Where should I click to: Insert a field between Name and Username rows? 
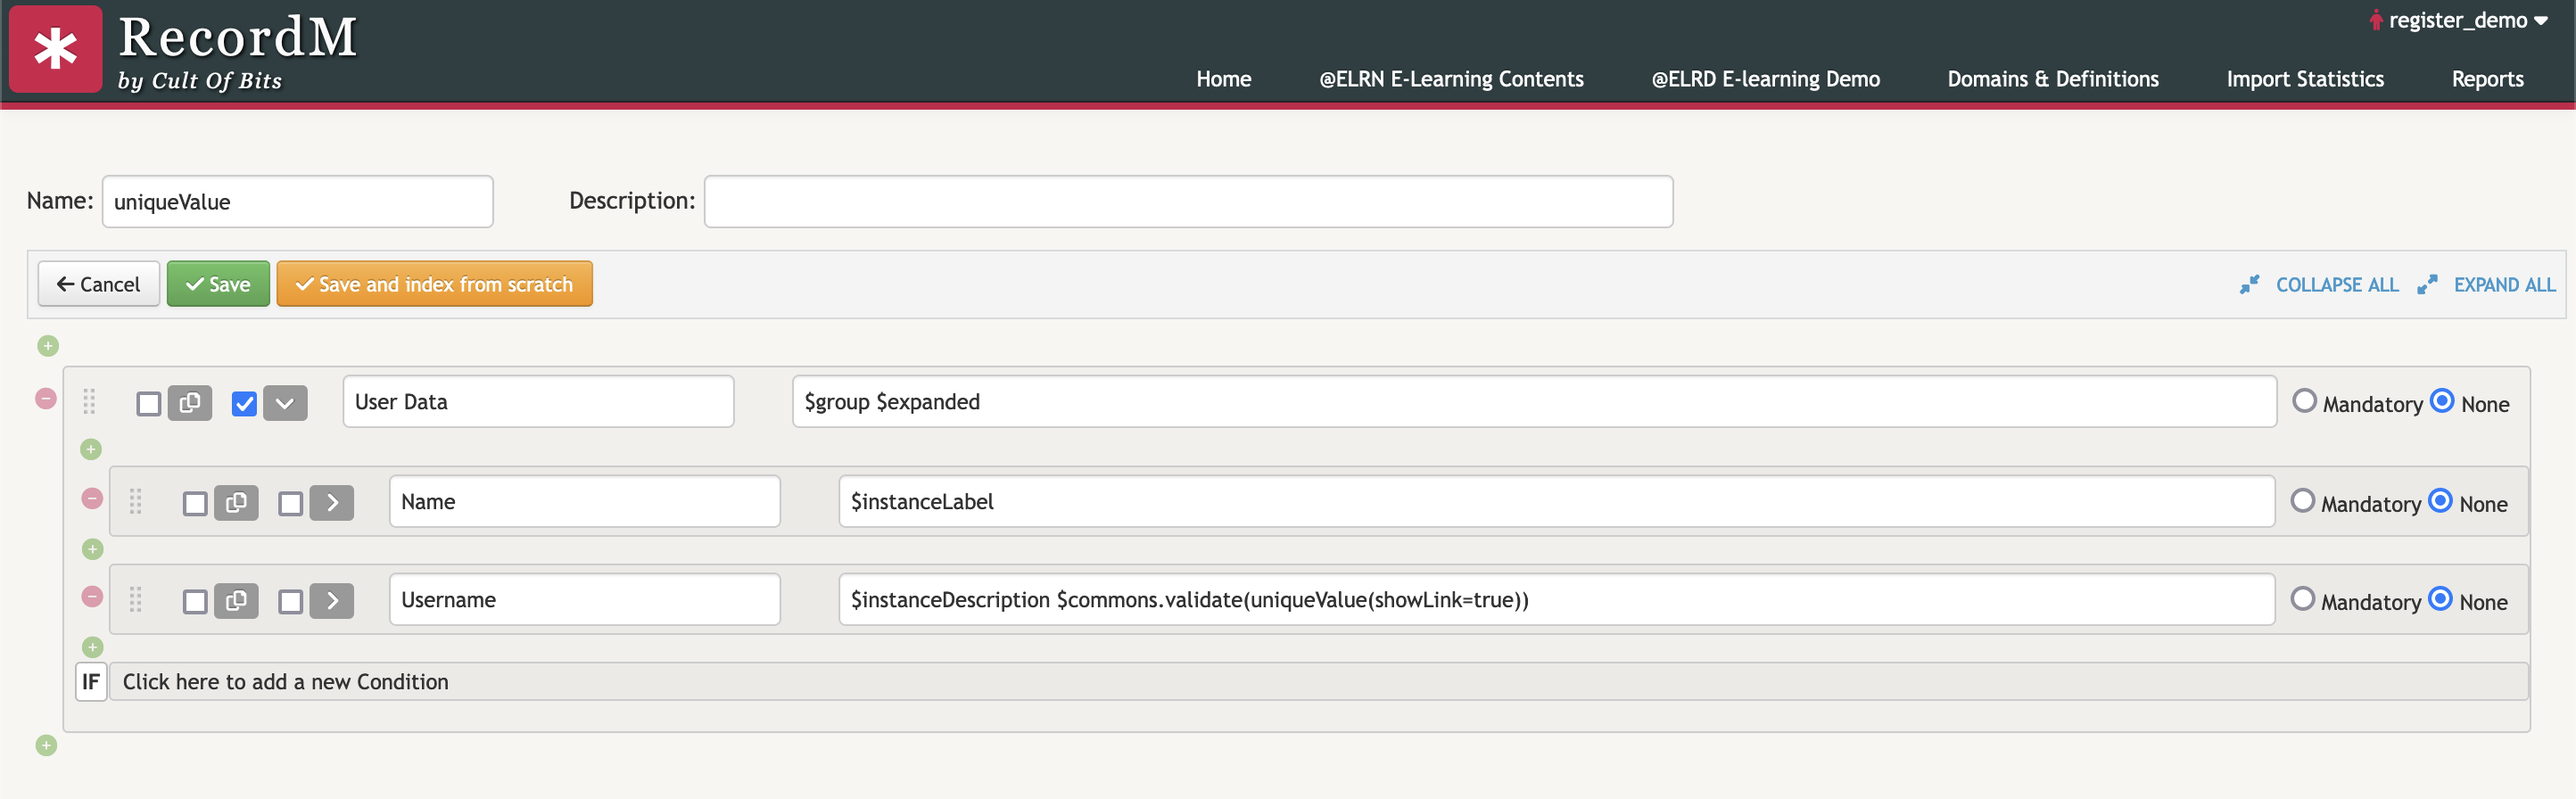[93, 549]
